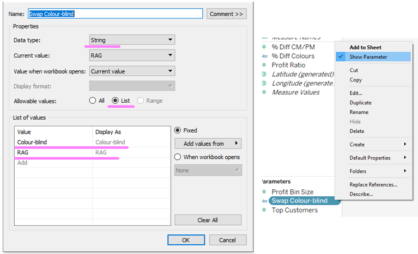Select the % Diff CM/PM field
The image size is (418, 254).
[293, 47]
